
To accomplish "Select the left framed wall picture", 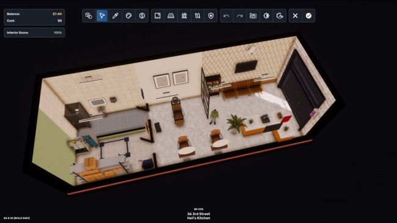I will pos(161,81).
